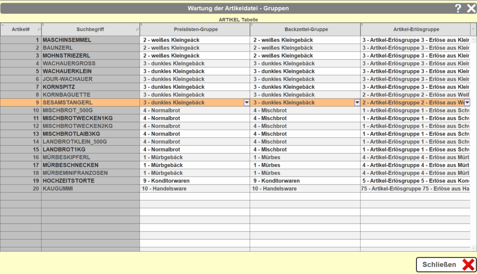Click Artikel-Erlösgruppe cell of KORNBAGUETTE
477x274 pixels.
pyautogui.click(x=416, y=95)
